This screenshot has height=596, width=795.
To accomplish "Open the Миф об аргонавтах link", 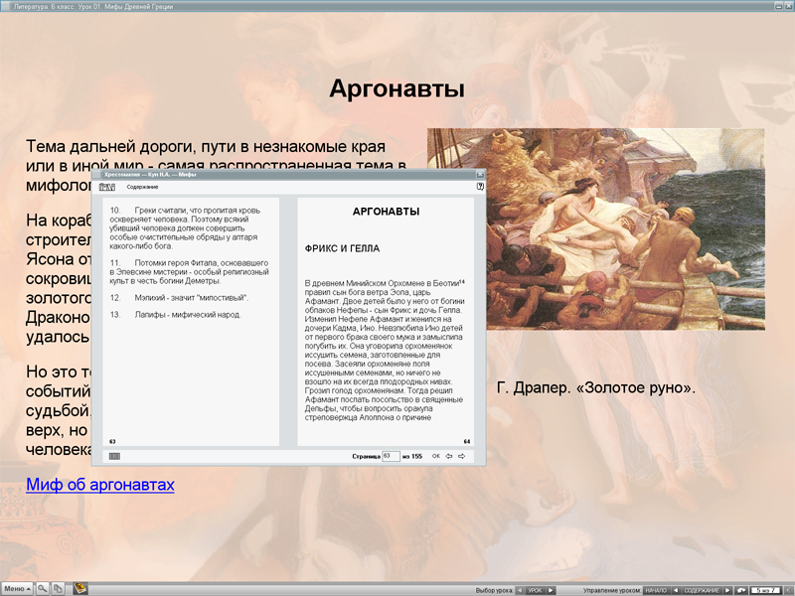I will click(x=100, y=485).
